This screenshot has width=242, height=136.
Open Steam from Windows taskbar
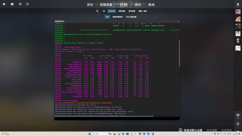(140, 134)
